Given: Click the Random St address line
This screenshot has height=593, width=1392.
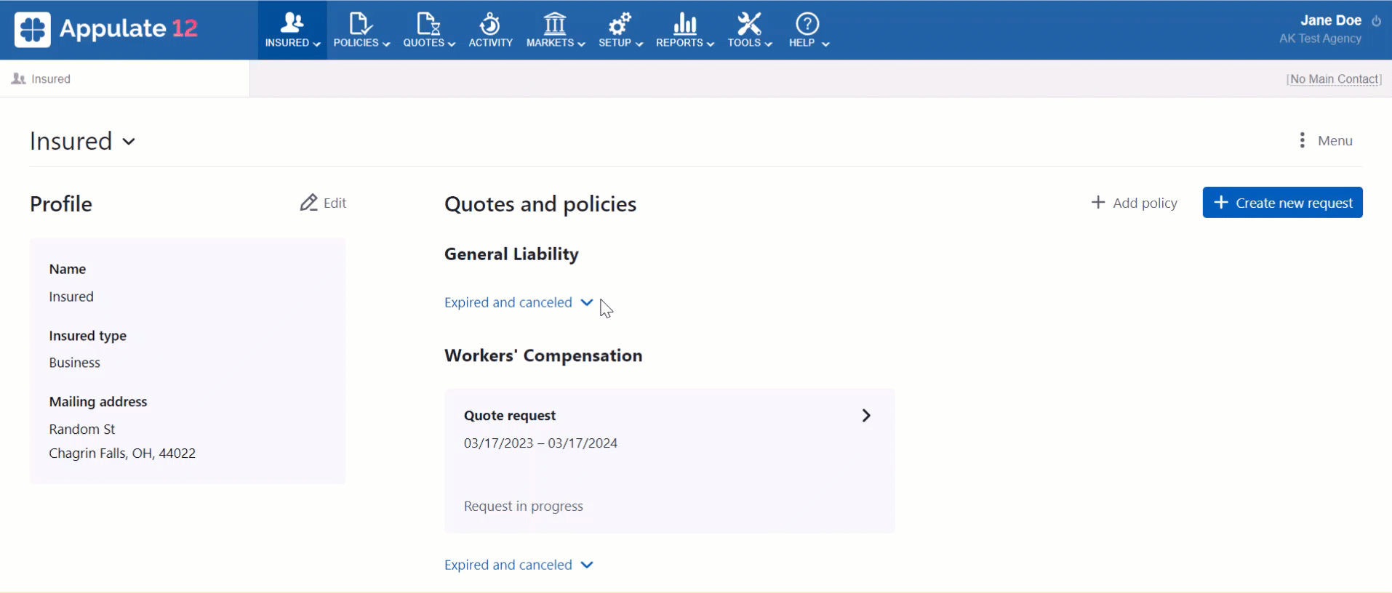Looking at the screenshot, I should tap(82, 429).
